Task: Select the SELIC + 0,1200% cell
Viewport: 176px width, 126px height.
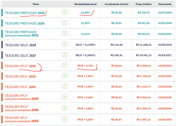Action: click(85, 45)
